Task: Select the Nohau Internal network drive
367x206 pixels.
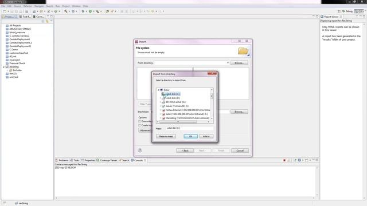Action: pyautogui.click(x=188, y=110)
